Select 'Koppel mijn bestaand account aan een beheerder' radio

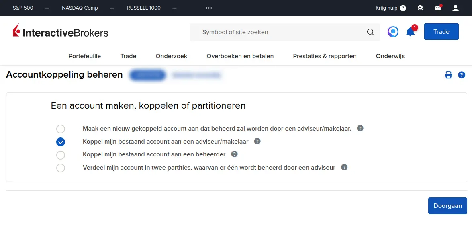61,155
